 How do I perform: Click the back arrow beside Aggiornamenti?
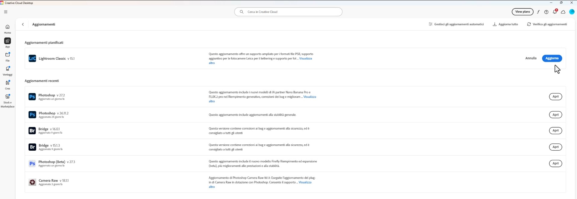click(x=23, y=24)
